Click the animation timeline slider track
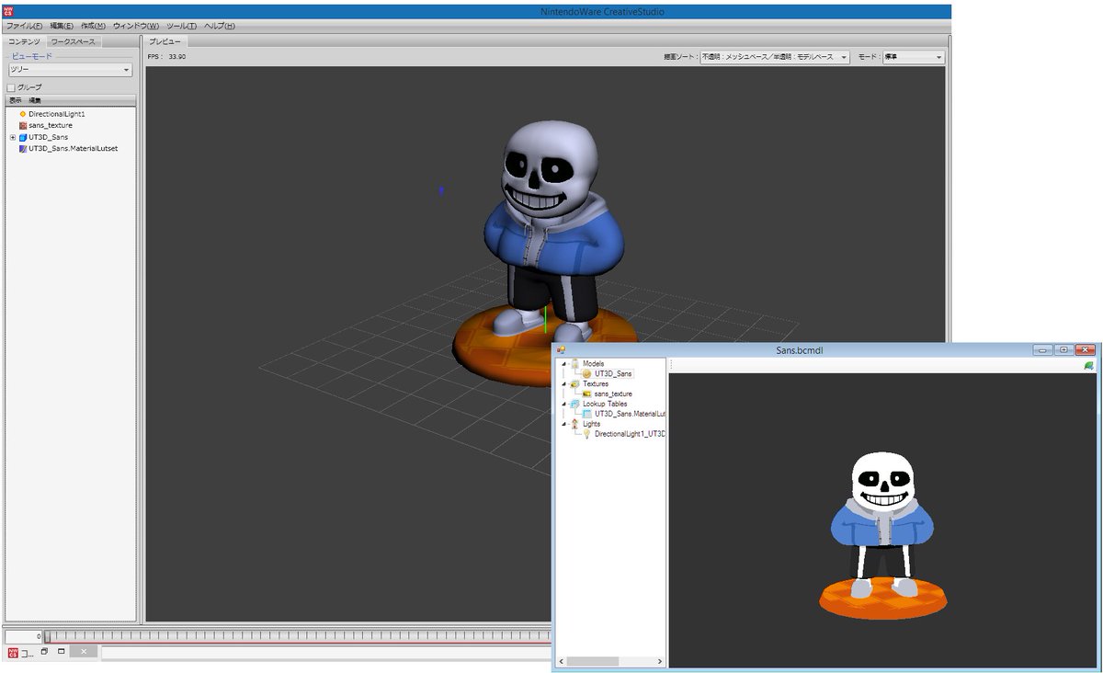The image size is (1103, 673). coord(299,635)
